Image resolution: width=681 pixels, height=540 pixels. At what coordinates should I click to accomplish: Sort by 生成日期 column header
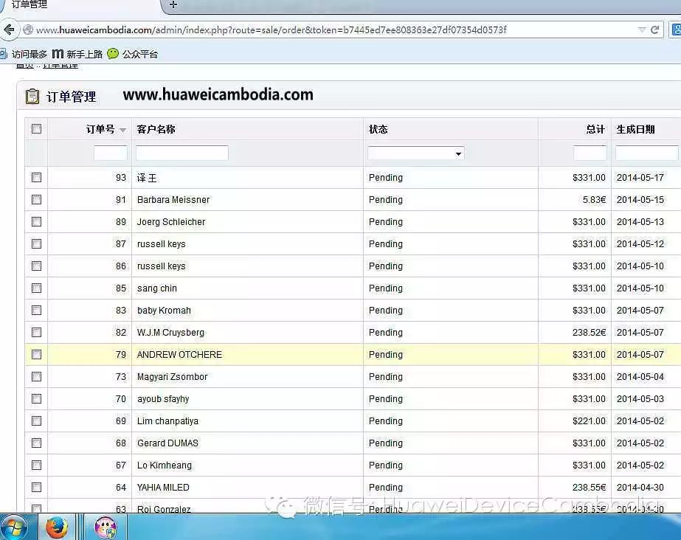636,129
